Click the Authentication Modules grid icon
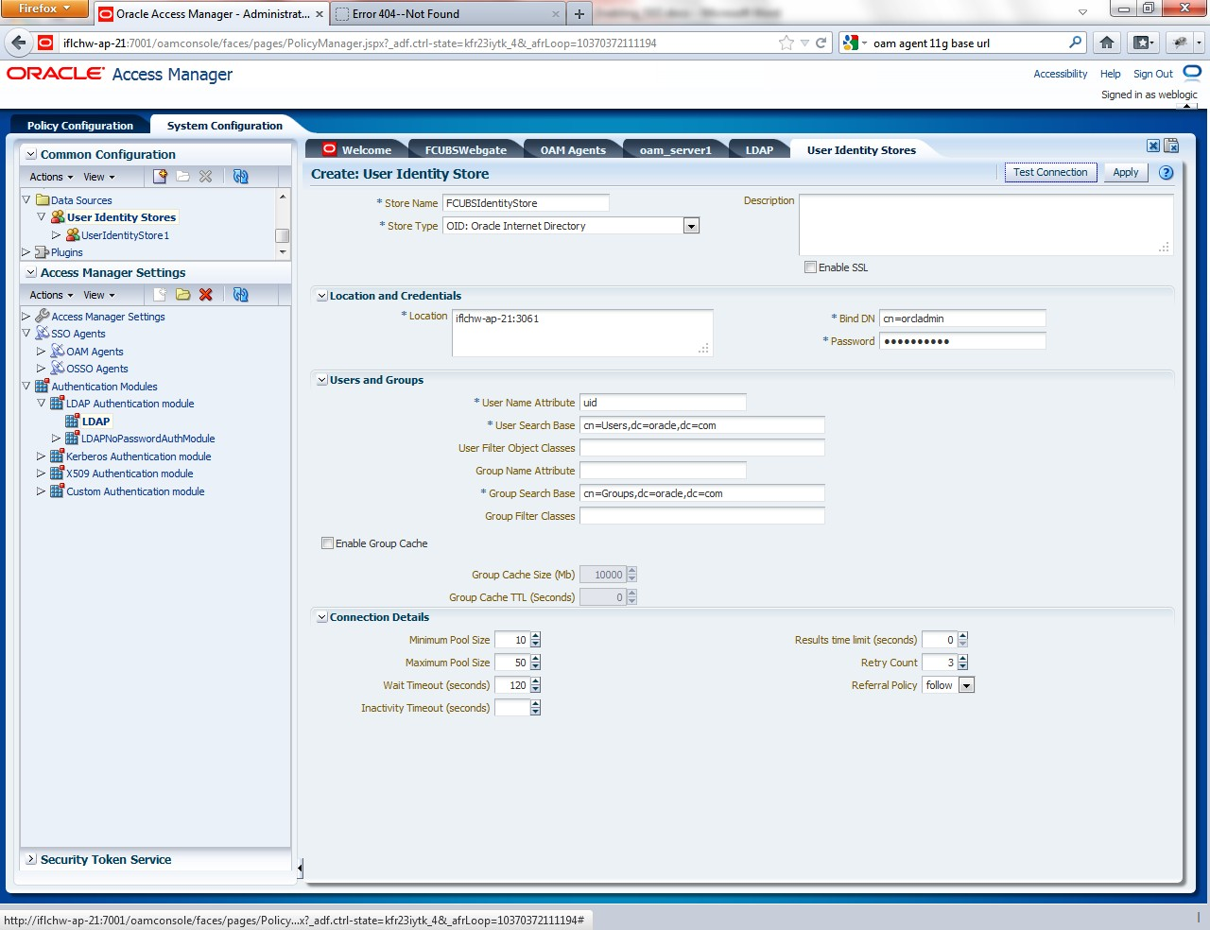 (43, 387)
